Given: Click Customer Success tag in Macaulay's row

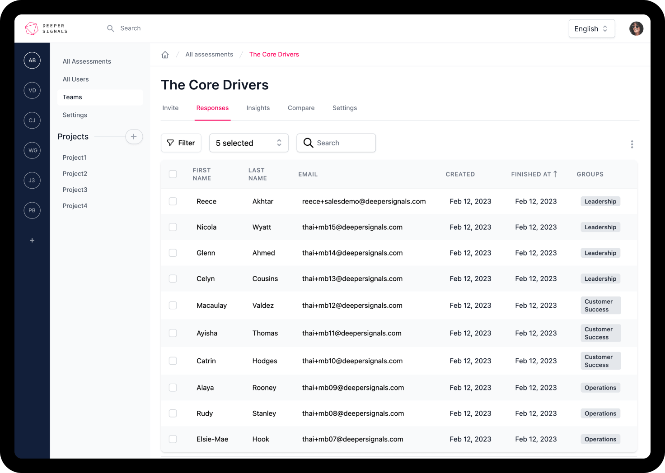Looking at the screenshot, I should coord(601,306).
